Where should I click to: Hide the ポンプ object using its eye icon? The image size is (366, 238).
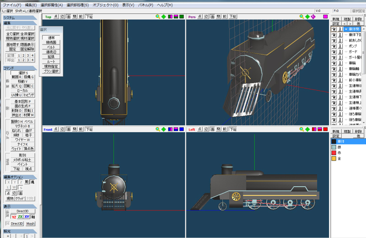point(334,46)
